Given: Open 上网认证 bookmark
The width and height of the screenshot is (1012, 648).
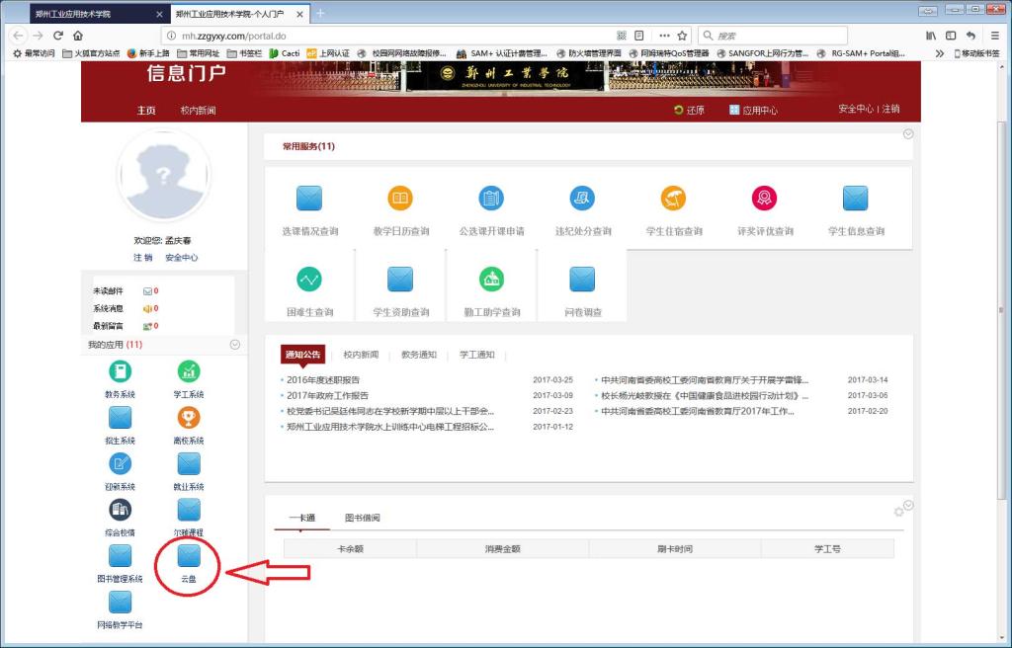Looking at the screenshot, I should point(328,53).
